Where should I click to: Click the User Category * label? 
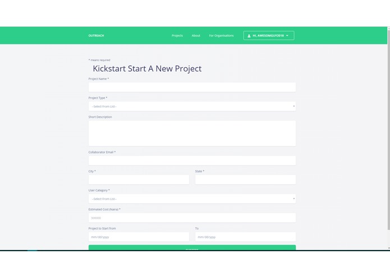coord(99,190)
